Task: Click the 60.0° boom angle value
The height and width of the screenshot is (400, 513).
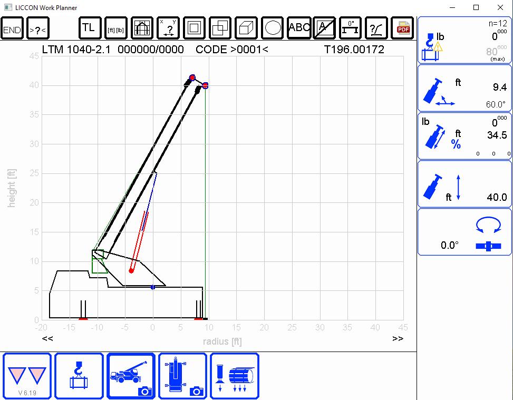Action: coord(496,105)
